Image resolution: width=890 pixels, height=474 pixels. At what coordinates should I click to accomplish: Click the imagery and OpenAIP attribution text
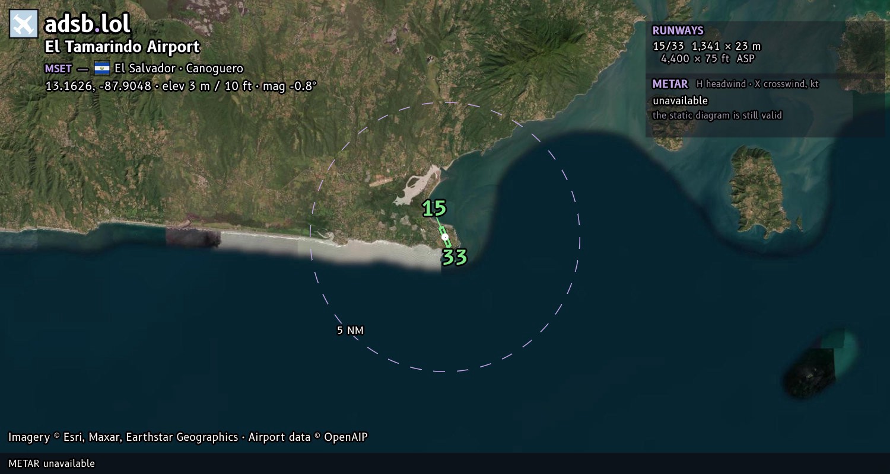(188, 437)
